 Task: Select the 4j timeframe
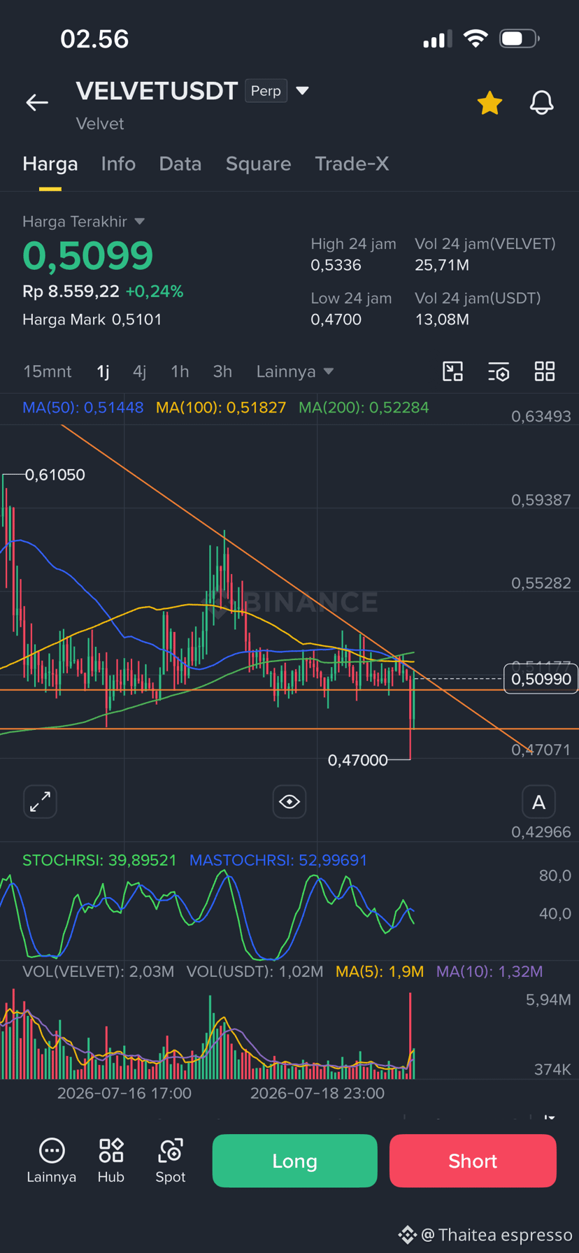click(140, 371)
